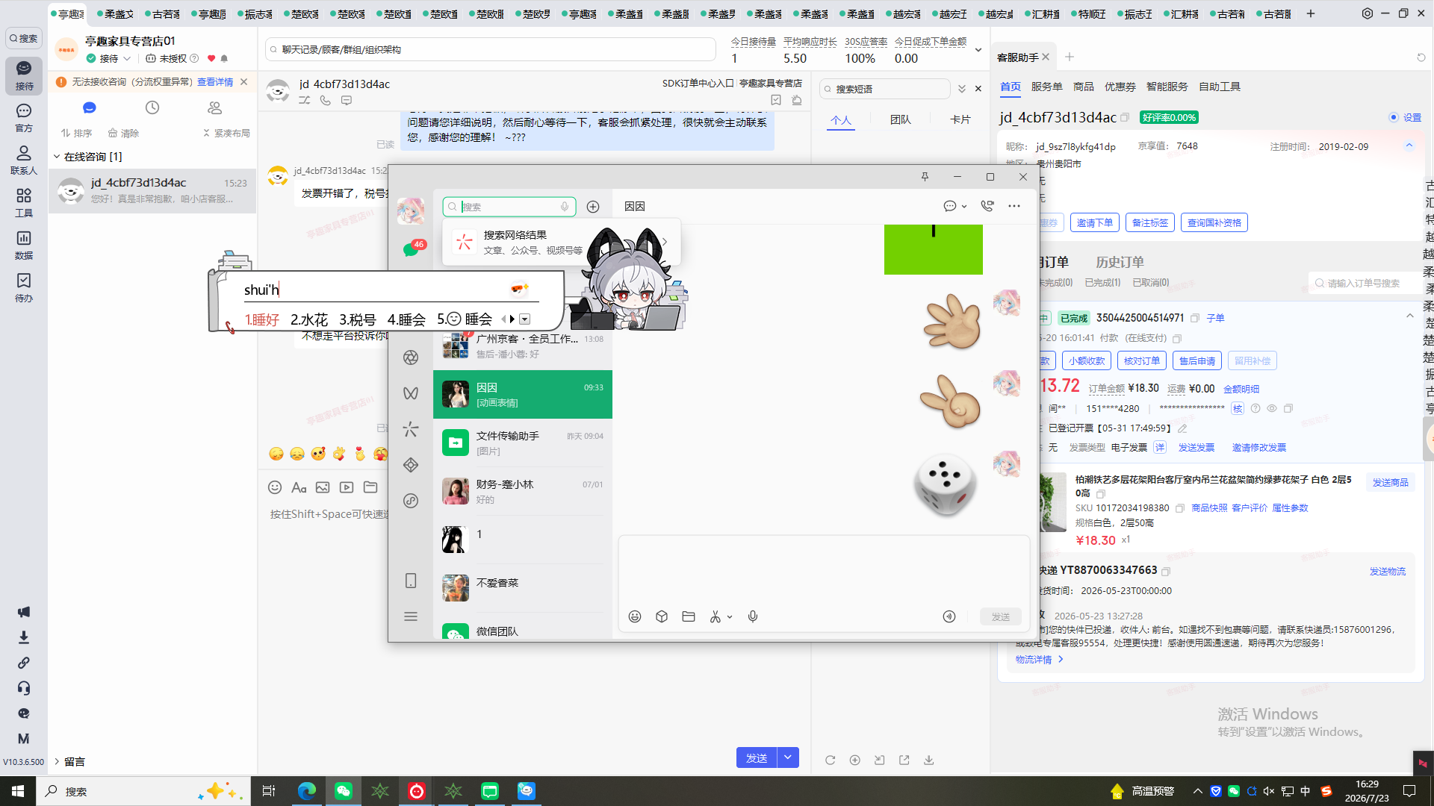Switch to the 团队 phrases tab
Viewport: 1434px width, 806px height.
point(901,119)
